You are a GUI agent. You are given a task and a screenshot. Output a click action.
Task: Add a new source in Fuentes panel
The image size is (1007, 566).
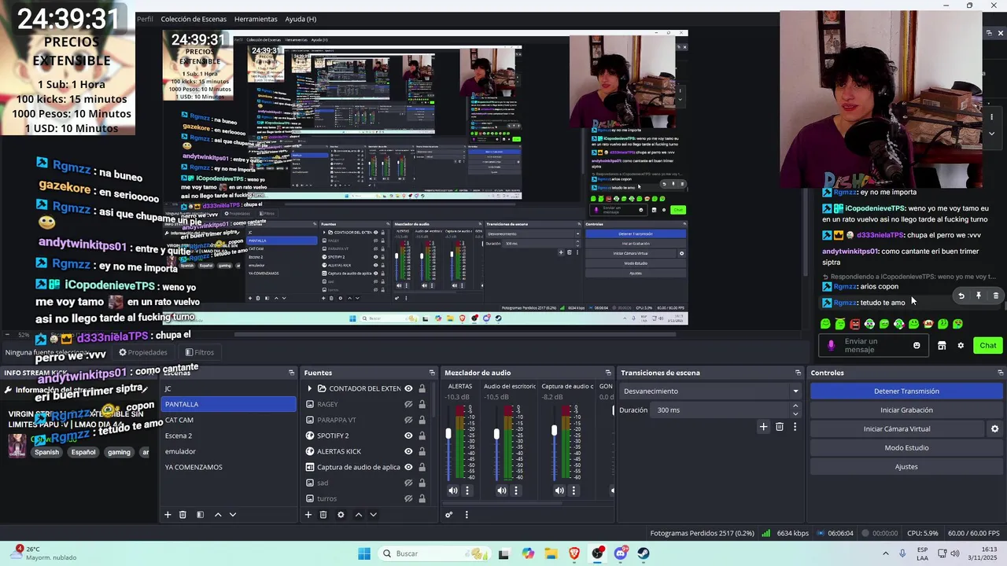coord(308,515)
